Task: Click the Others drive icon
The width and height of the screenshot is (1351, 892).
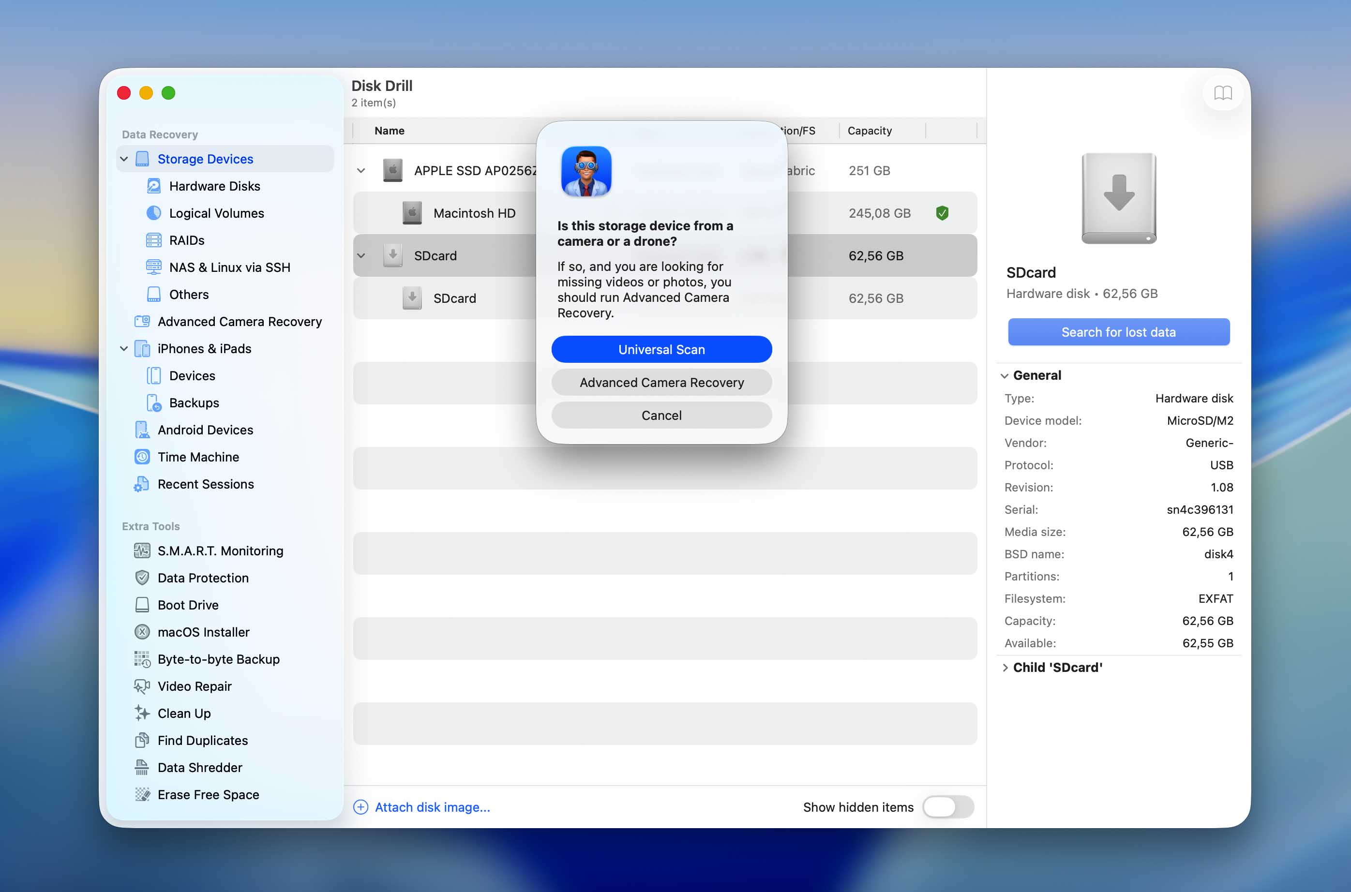Action: tap(154, 295)
